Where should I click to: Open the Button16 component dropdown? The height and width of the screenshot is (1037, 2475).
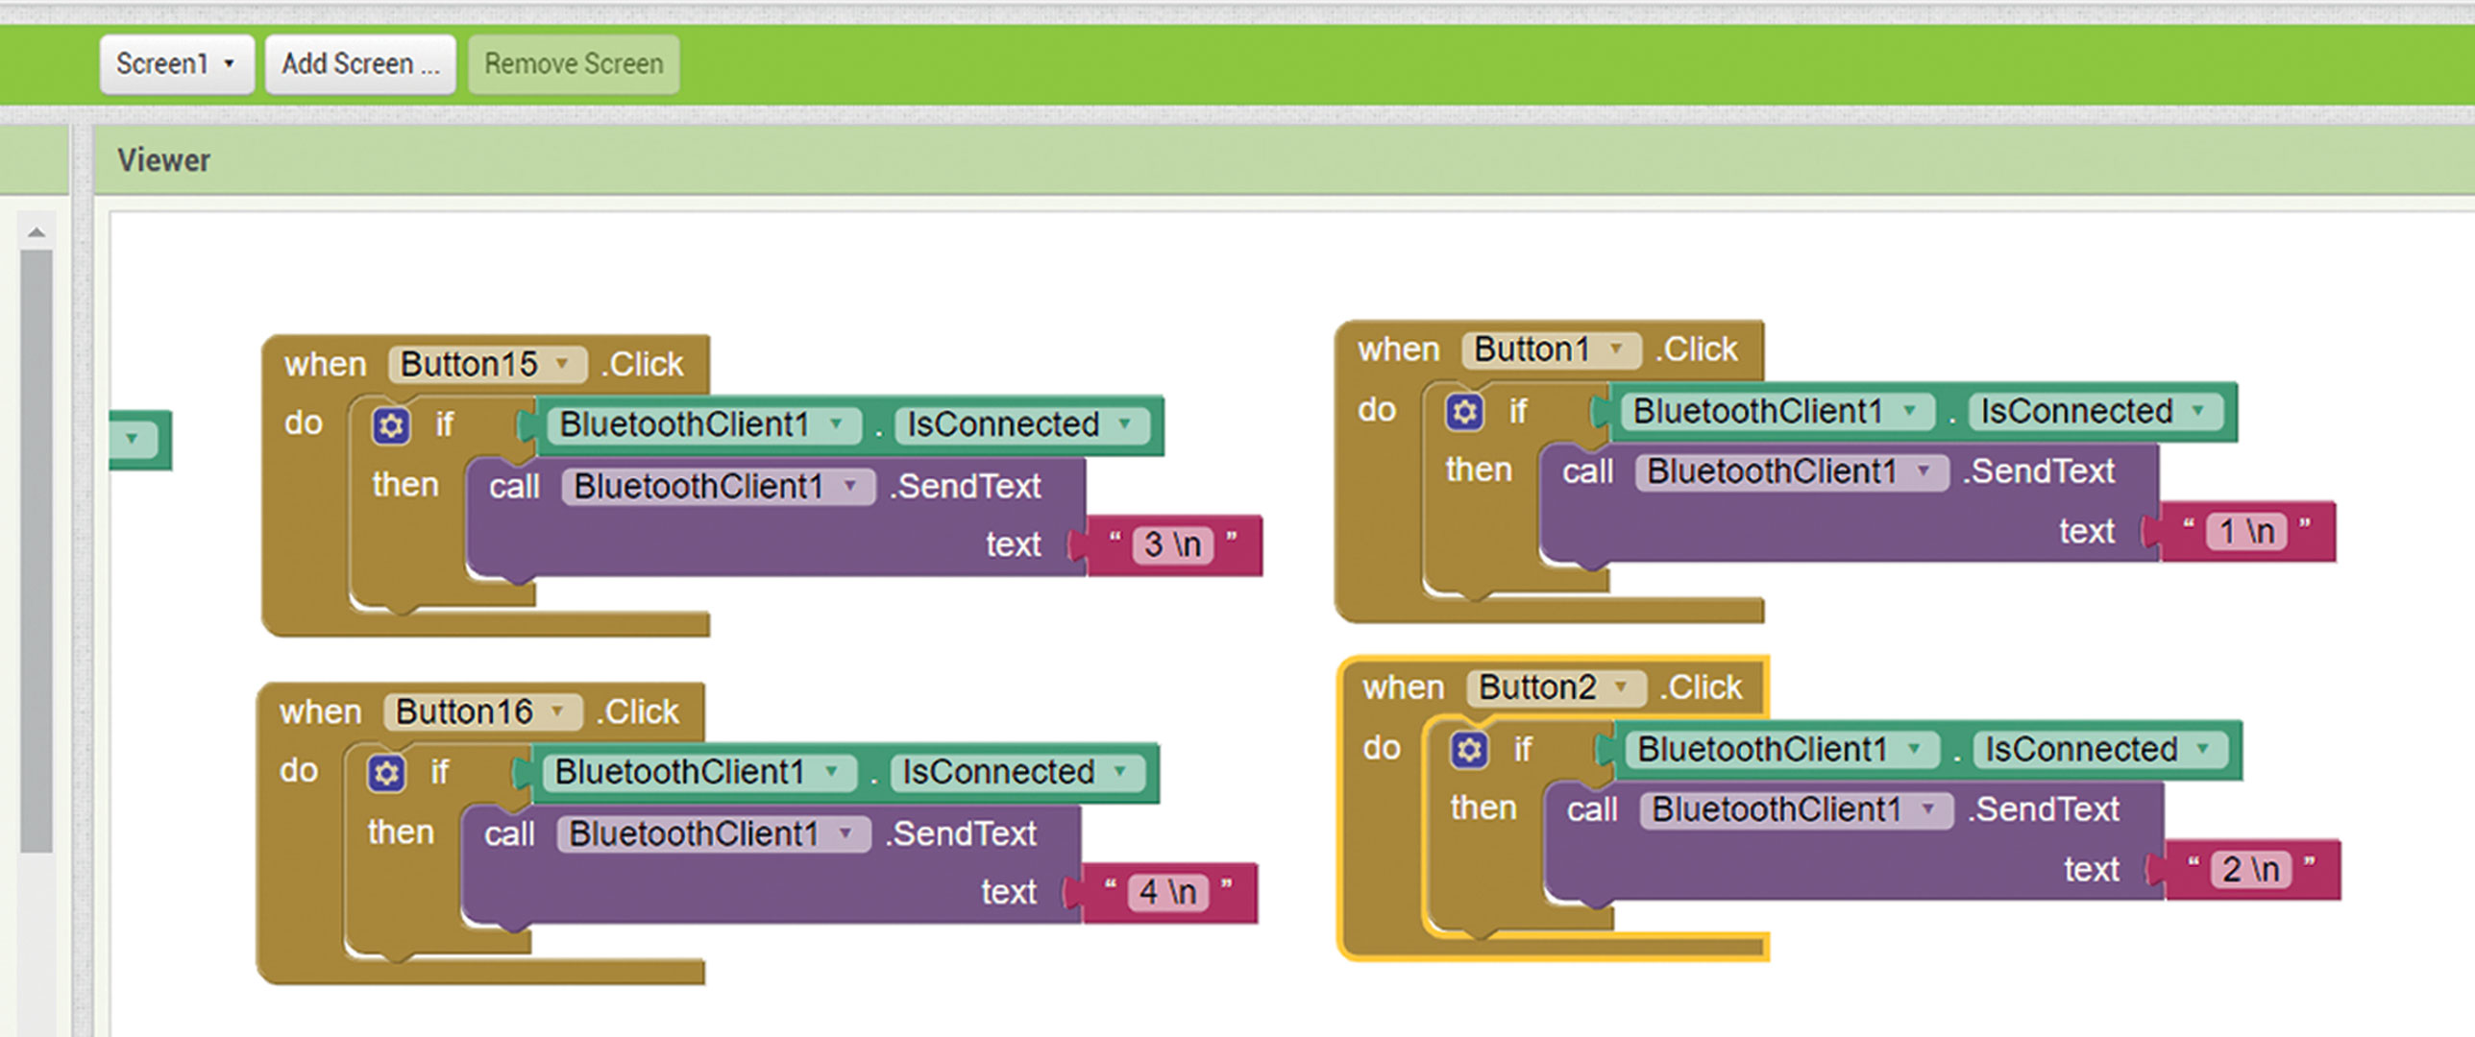558,712
